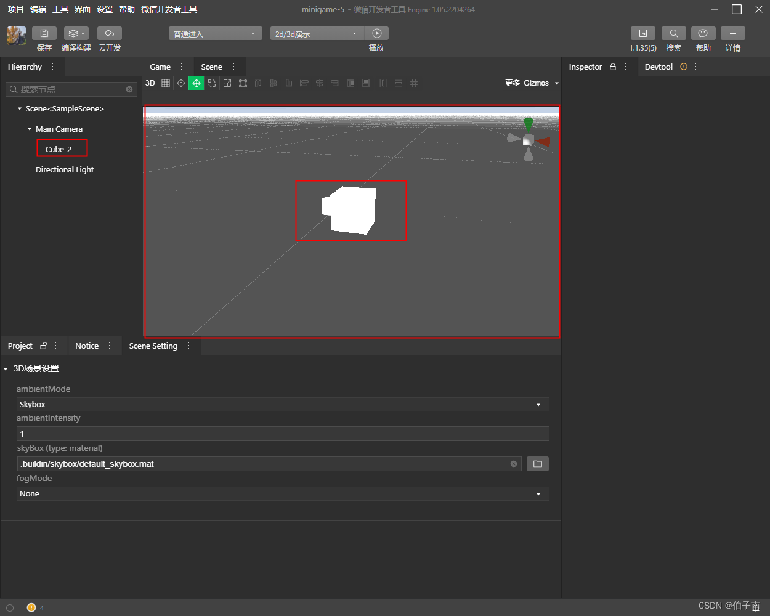
Task: Click the Save (保存) icon in toolbar
Action: point(44,33)
